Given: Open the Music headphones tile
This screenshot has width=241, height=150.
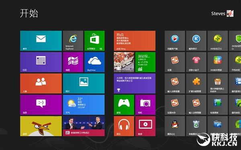Looking at the screenshot, I should (x=124, y=126).
